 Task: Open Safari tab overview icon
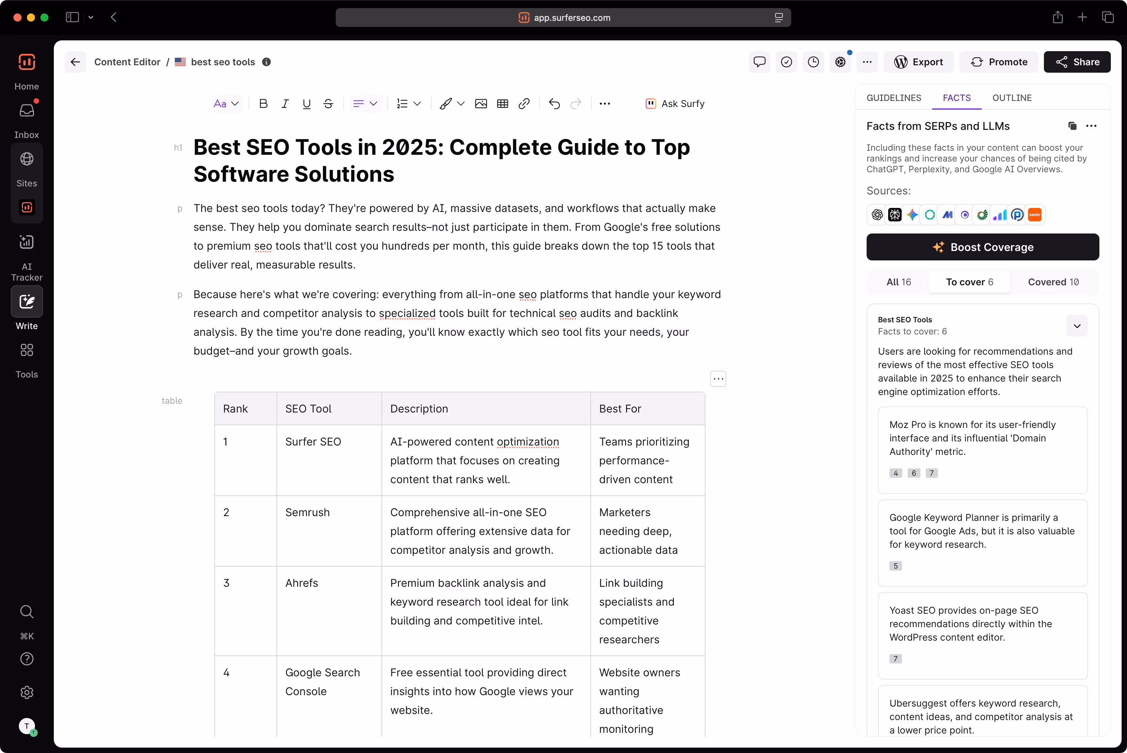coord(1108,17)
